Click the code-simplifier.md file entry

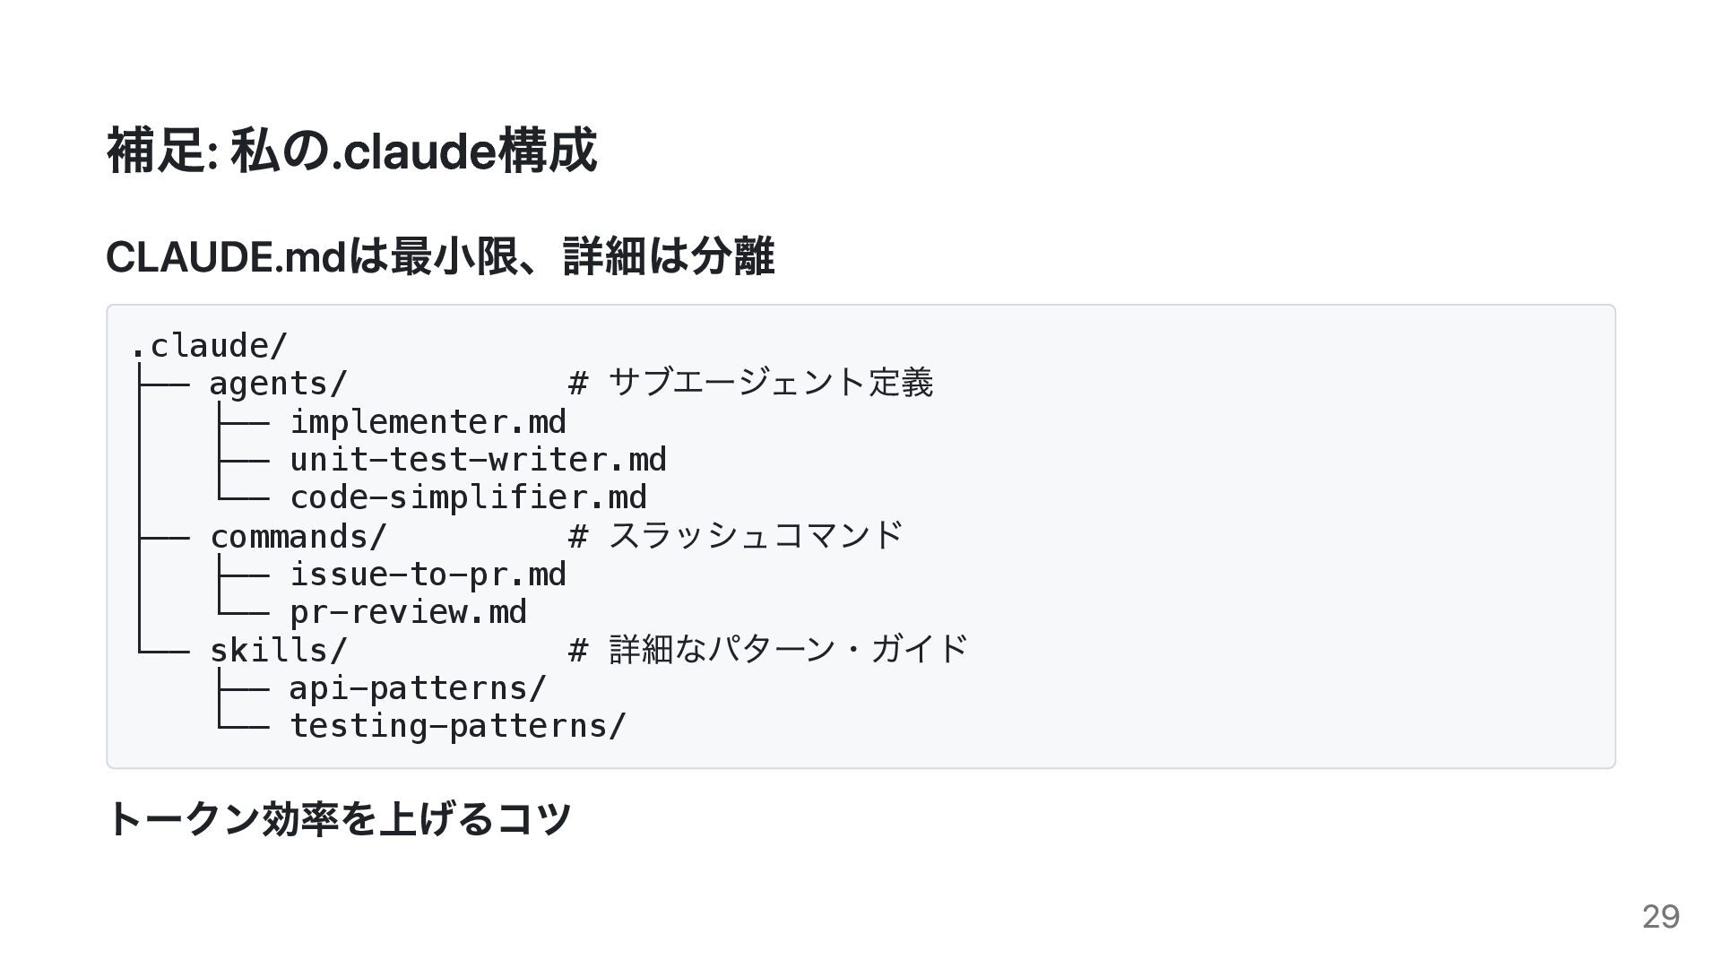click(x=468, y=497)
